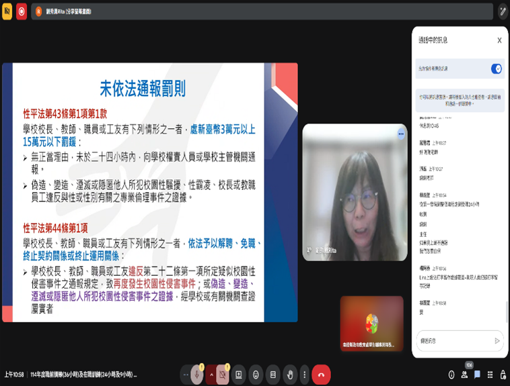Send the chat message arrow button
The height and width of the screenshot is (386, 510).
coord(497,341)
